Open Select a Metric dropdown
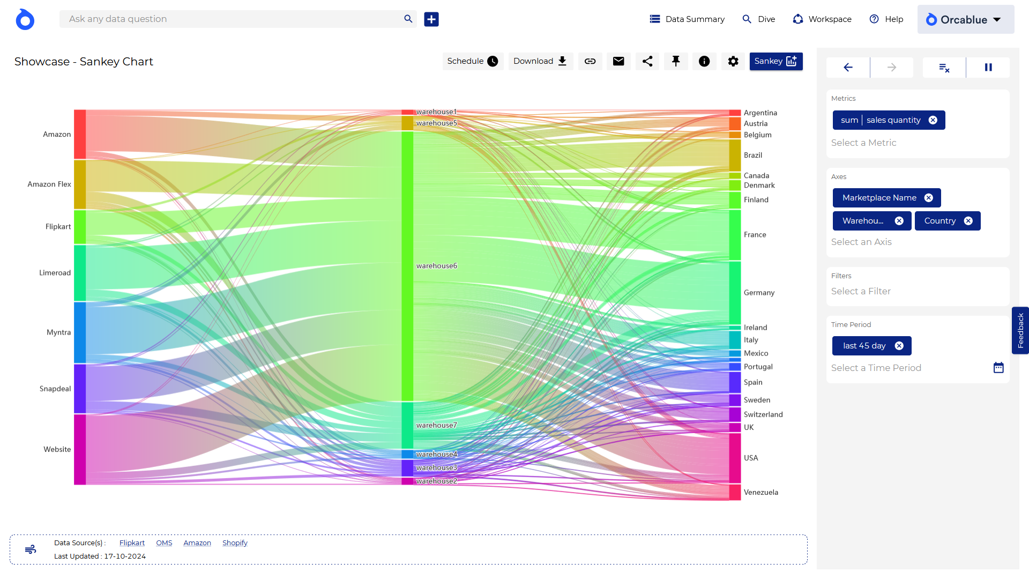The height and width of the screenshot is (579, 1029). click(863, 143)
